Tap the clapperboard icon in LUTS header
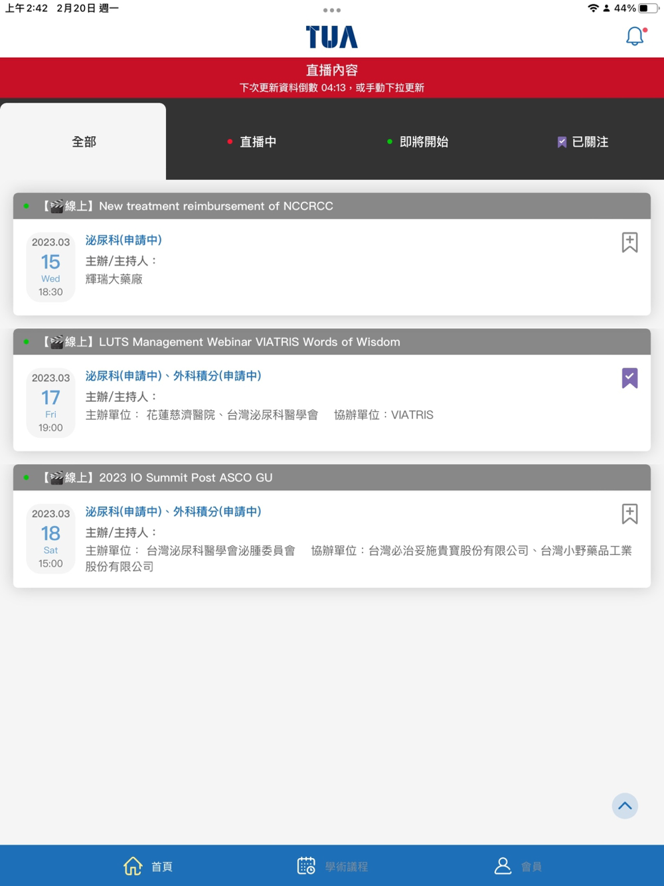Image resolution: width=664 pixels, height=886 pixels. [x=57, y=342]
